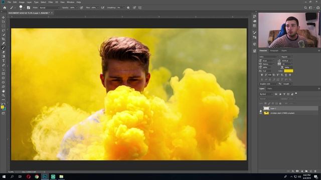The height and width of the screenshot is (180, 321).
Task: Click the search icon at top right
Action: tap(305, 7)
